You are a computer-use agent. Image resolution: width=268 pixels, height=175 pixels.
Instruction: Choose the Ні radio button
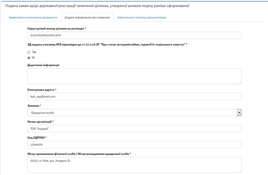[29, 58]
